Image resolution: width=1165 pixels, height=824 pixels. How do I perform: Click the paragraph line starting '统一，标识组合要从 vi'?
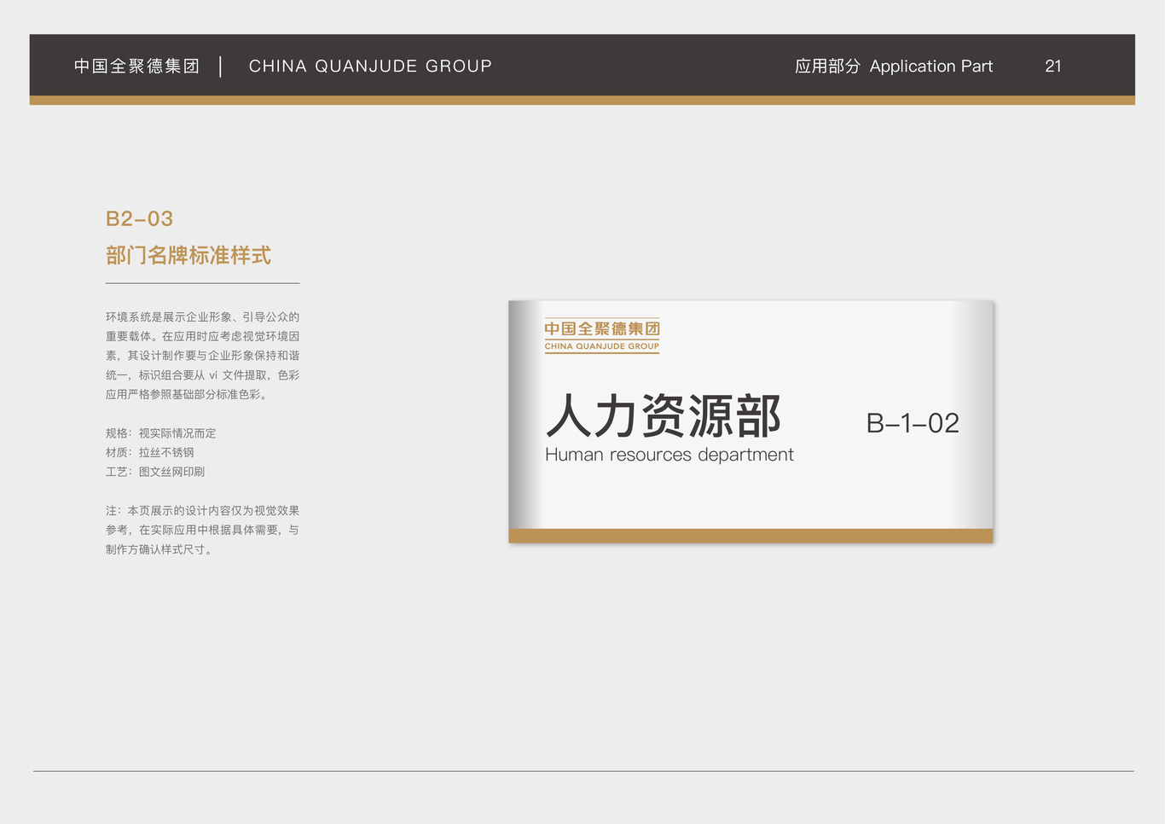click(203, 375)
